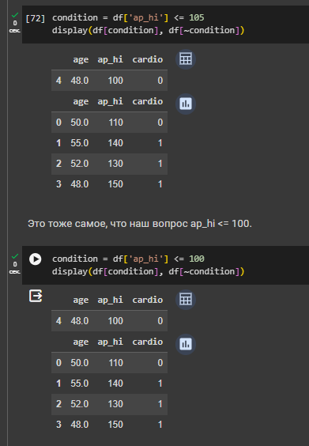Select row with ap_hi 140 in first output
Screen dimensions: 309x446
(109, 143)
